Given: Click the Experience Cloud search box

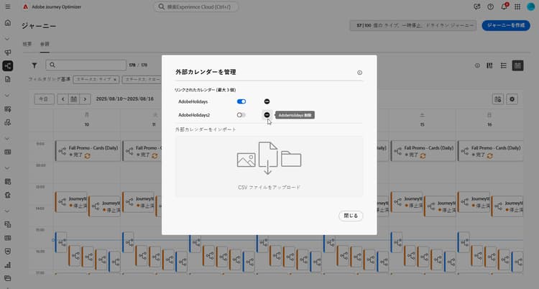Looking at the screenshot, I should (195, 6).
